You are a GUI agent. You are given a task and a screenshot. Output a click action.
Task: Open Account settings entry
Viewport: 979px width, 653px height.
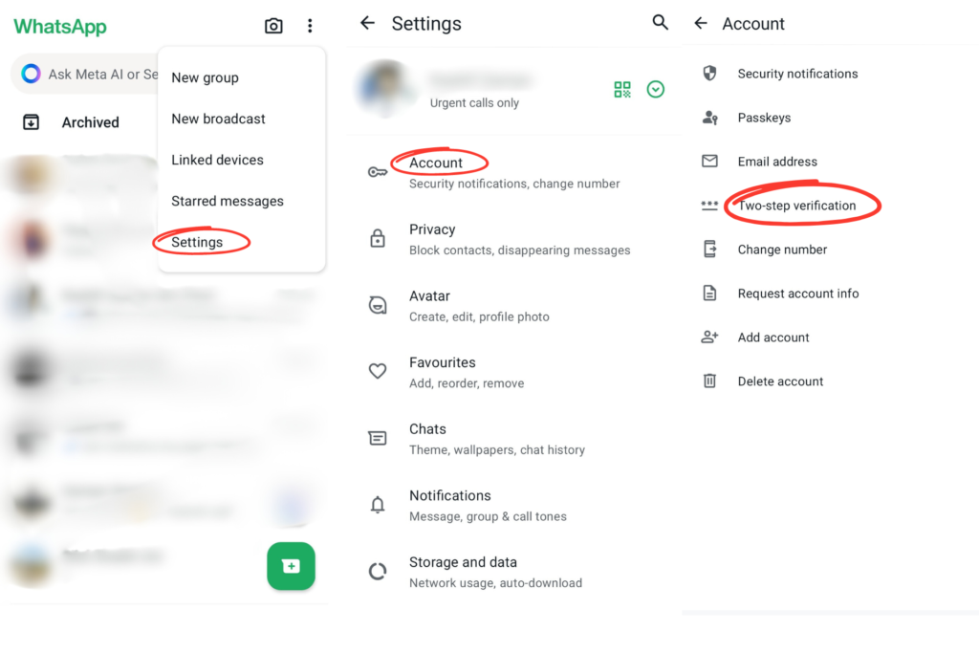pos(514,172)
